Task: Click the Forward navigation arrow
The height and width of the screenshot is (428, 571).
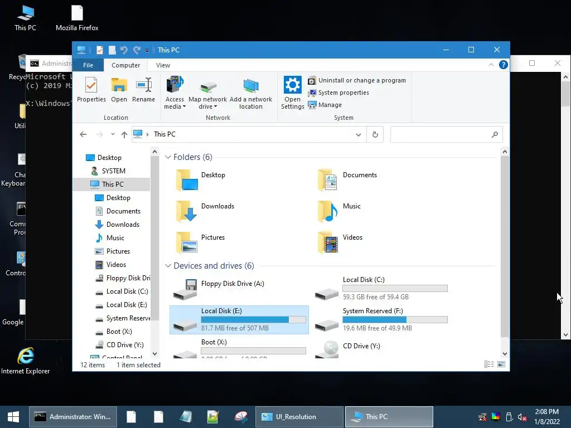Action: point(99,134)
